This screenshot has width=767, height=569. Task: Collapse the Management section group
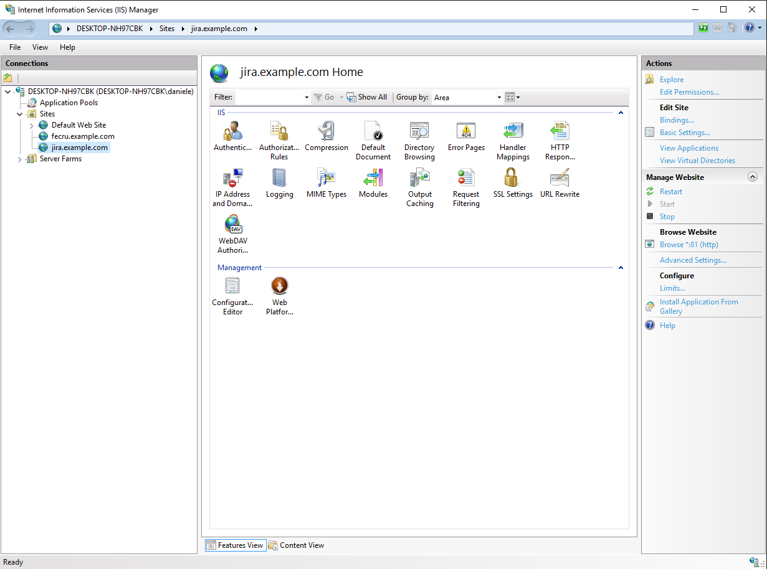click(621, 268)
